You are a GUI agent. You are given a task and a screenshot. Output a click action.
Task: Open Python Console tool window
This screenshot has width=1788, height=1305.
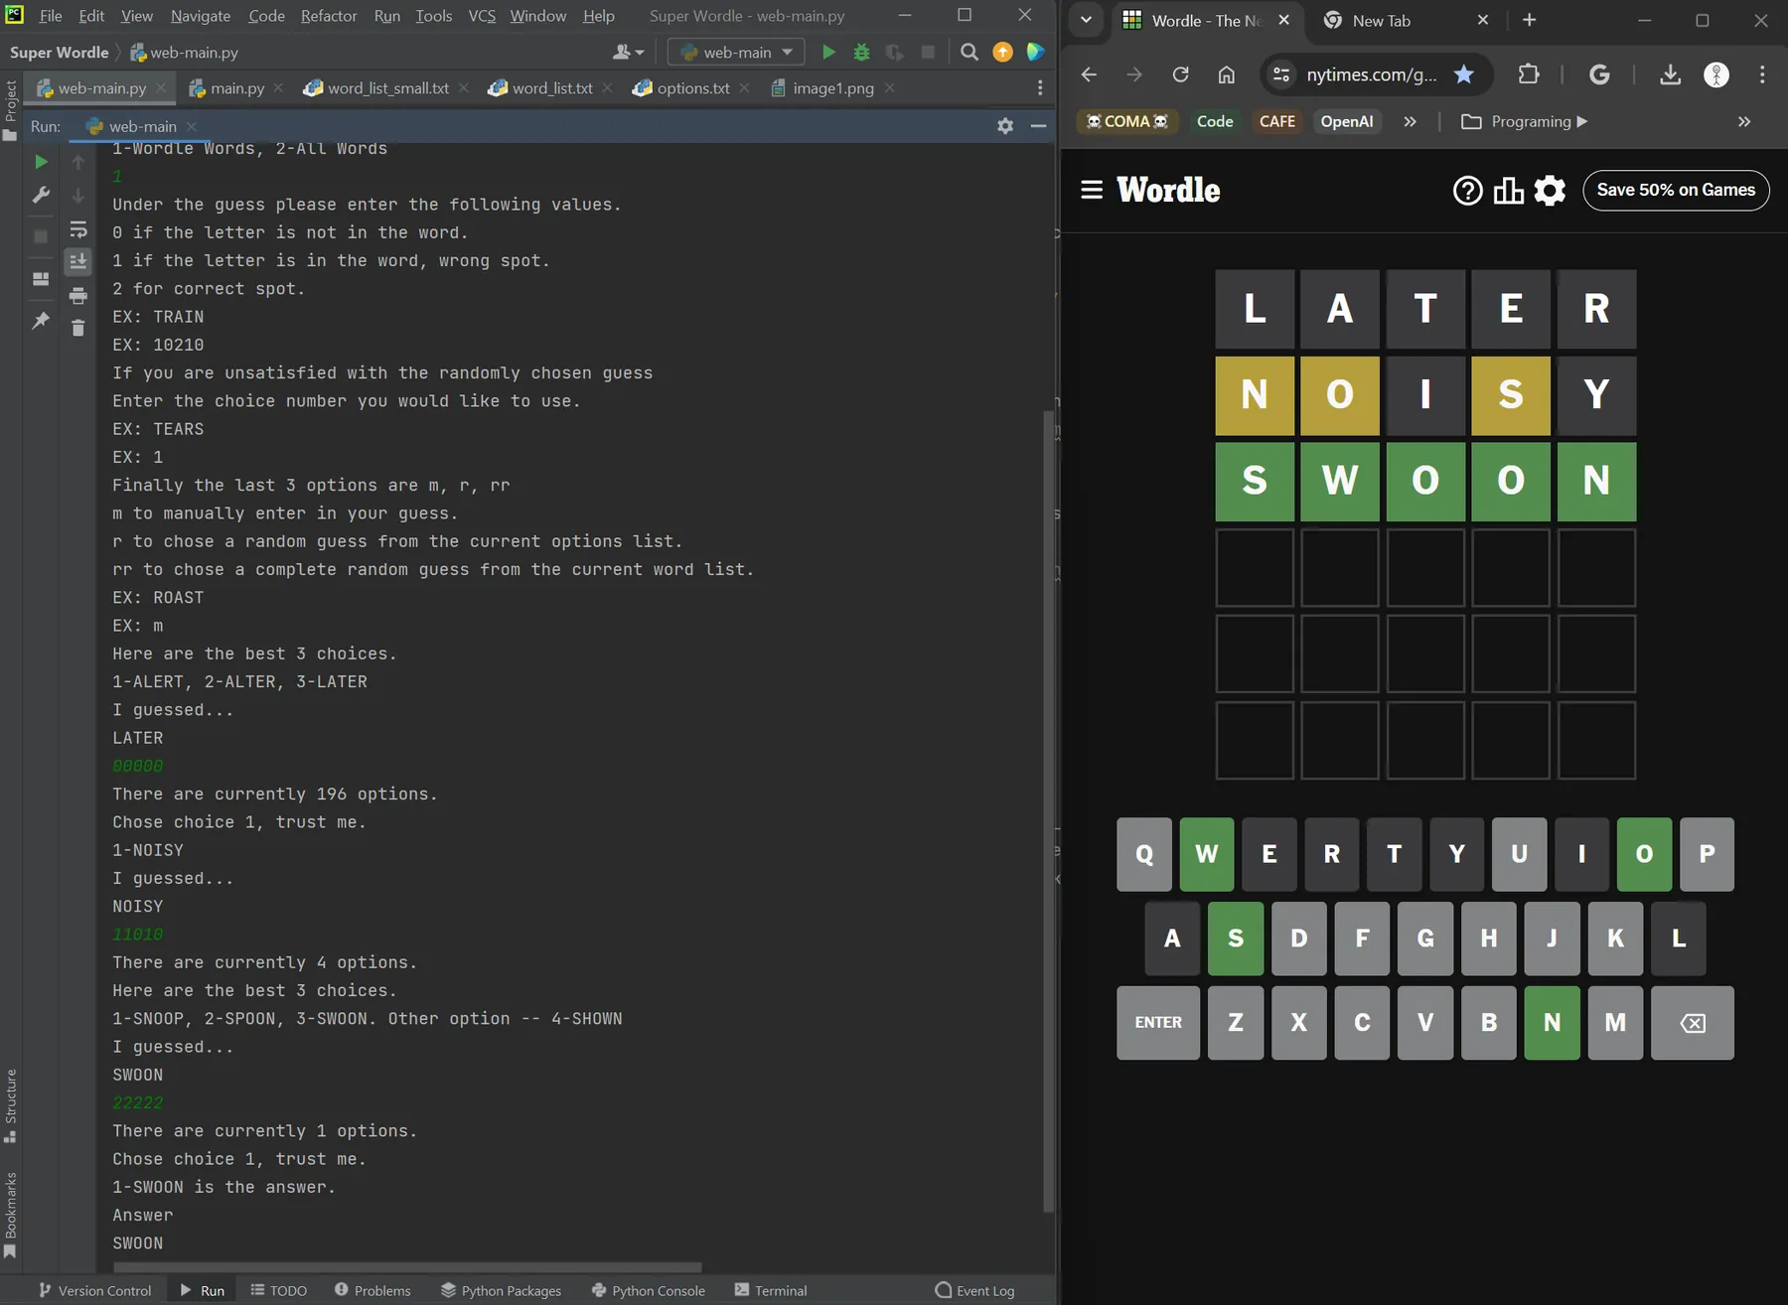(x=648, y=1290)
